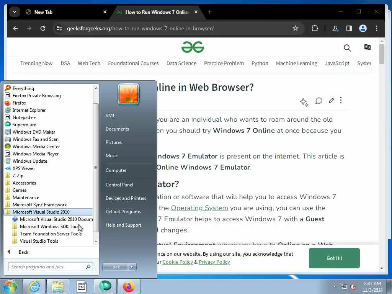
Task: Click the programs list scrollbar down arrow
Action: click(96, 242)
